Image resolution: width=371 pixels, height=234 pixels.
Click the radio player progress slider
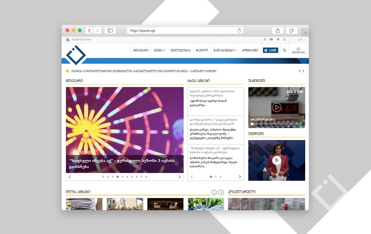(x=276, y=124)
